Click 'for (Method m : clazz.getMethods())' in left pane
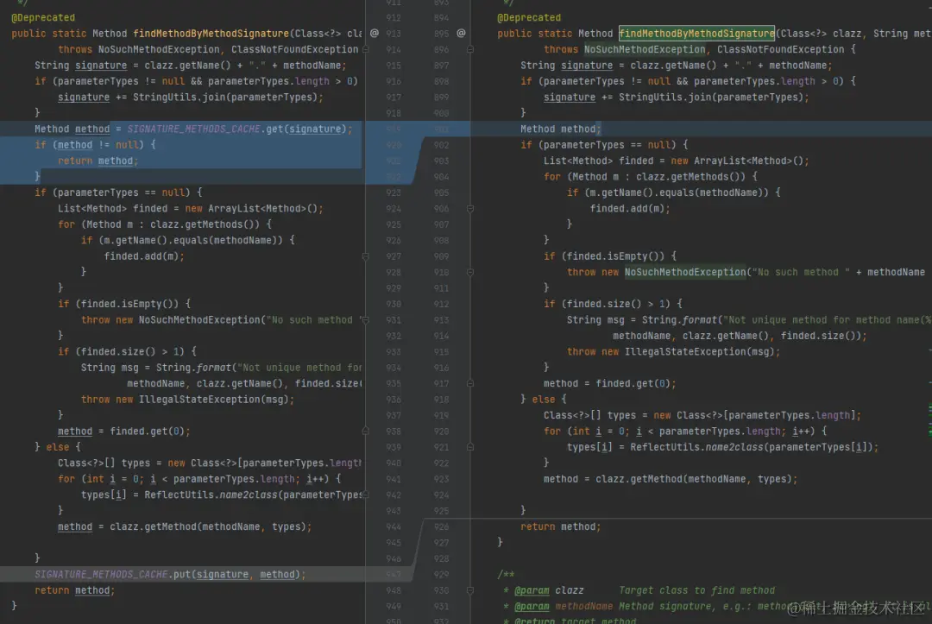The image size is (932, 624). pyautogui.click(x=165, y=224)
